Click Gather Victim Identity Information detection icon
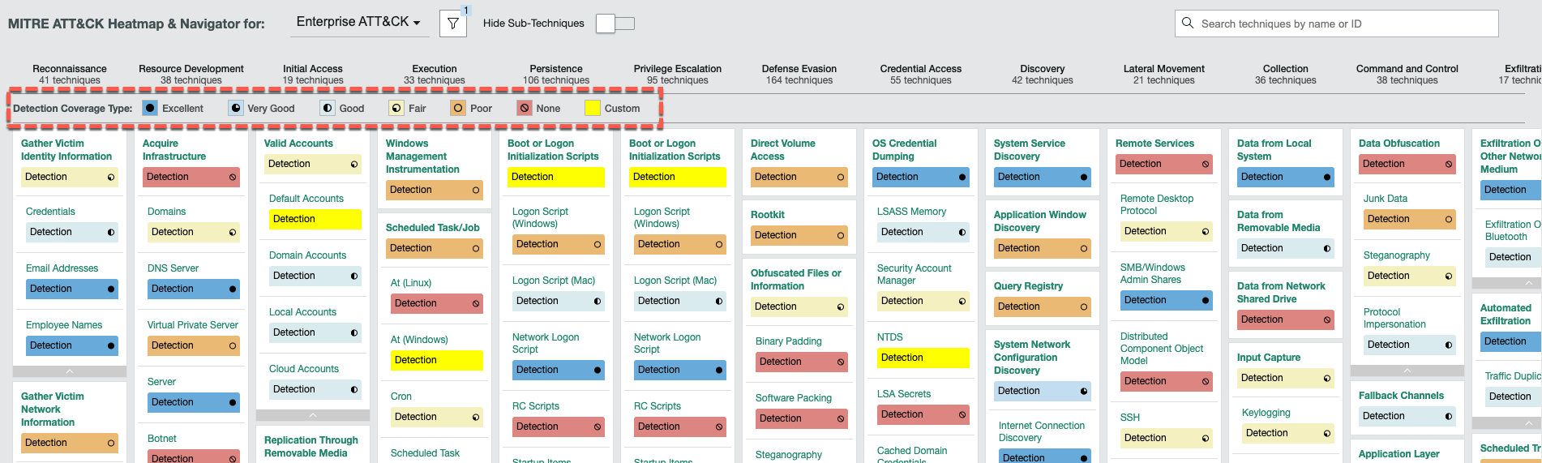The height and width of the screenshot is (463, 1542). [x=111, y=177]
